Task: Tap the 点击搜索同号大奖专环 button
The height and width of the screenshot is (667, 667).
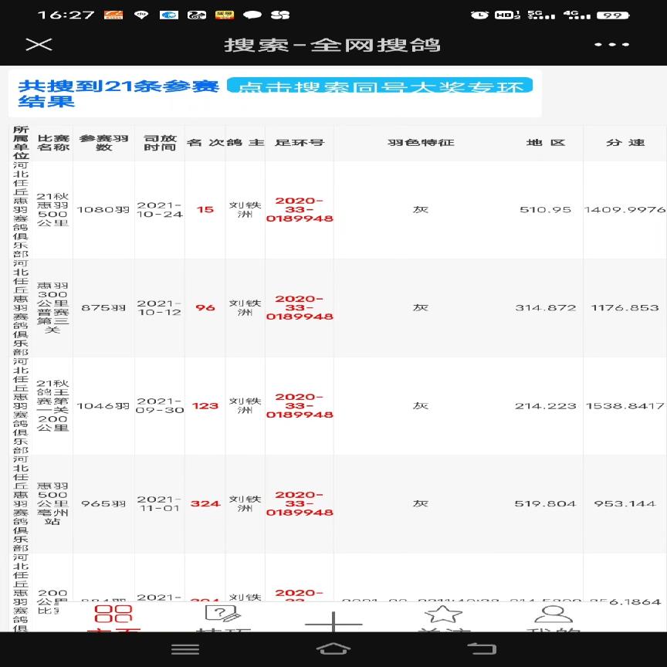Action: tap(380, 85)
